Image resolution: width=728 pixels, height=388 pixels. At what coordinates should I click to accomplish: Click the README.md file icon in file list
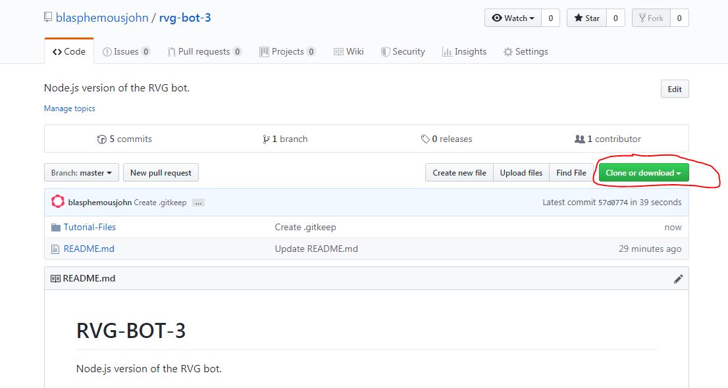click(x=55, y=249)
